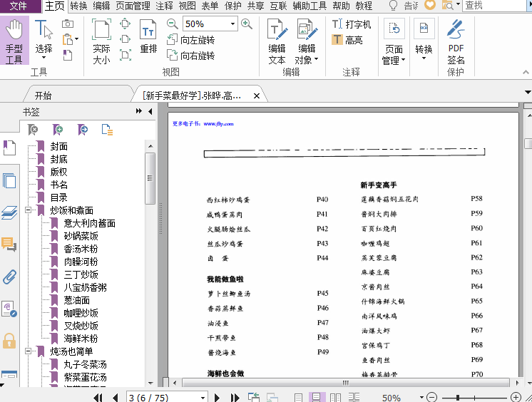Take a snapshot with the camera icon
This screenshot has height=402, width=532.
(68, 24)
